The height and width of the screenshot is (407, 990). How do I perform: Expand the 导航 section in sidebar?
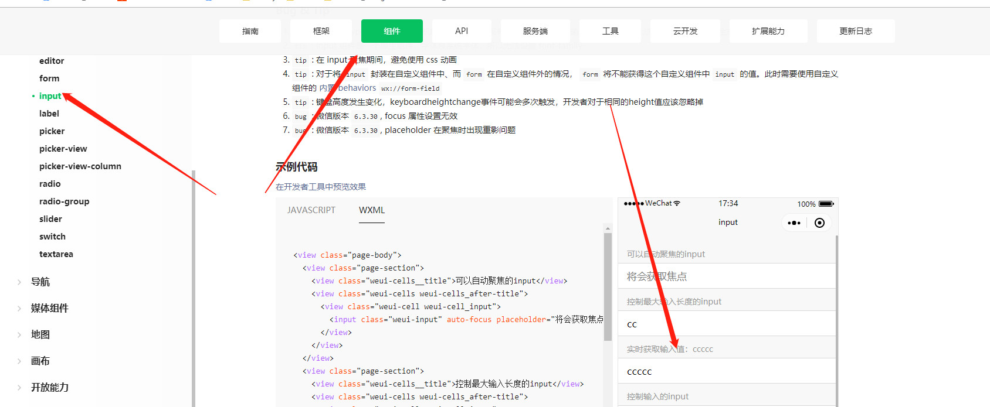click(19, 282)
